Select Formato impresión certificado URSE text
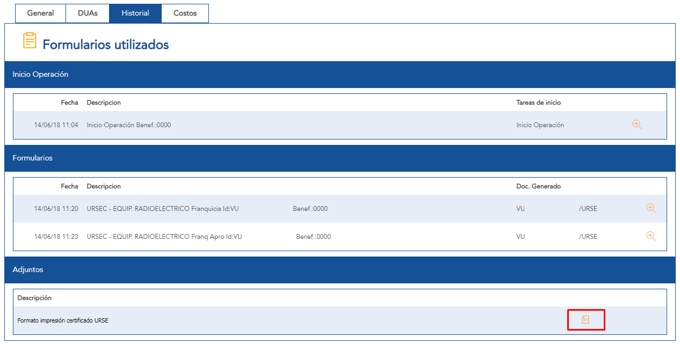 (63, 321)
